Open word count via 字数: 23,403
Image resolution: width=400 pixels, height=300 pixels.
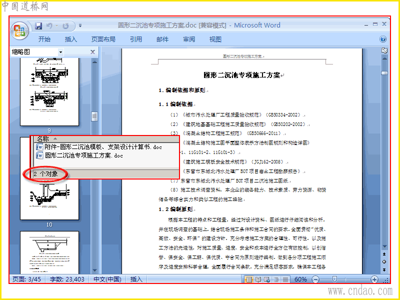(x=67, y=279)
